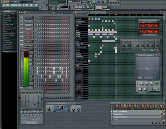Toggle the Pad channel select LED

point(35,18)
